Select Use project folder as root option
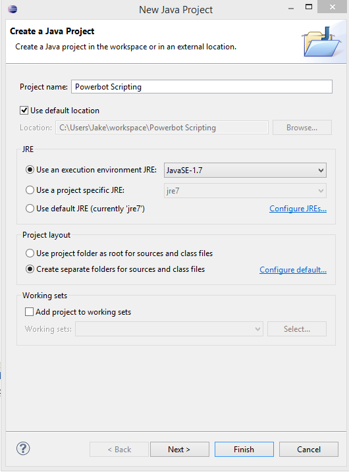 [x=30, y=253]
